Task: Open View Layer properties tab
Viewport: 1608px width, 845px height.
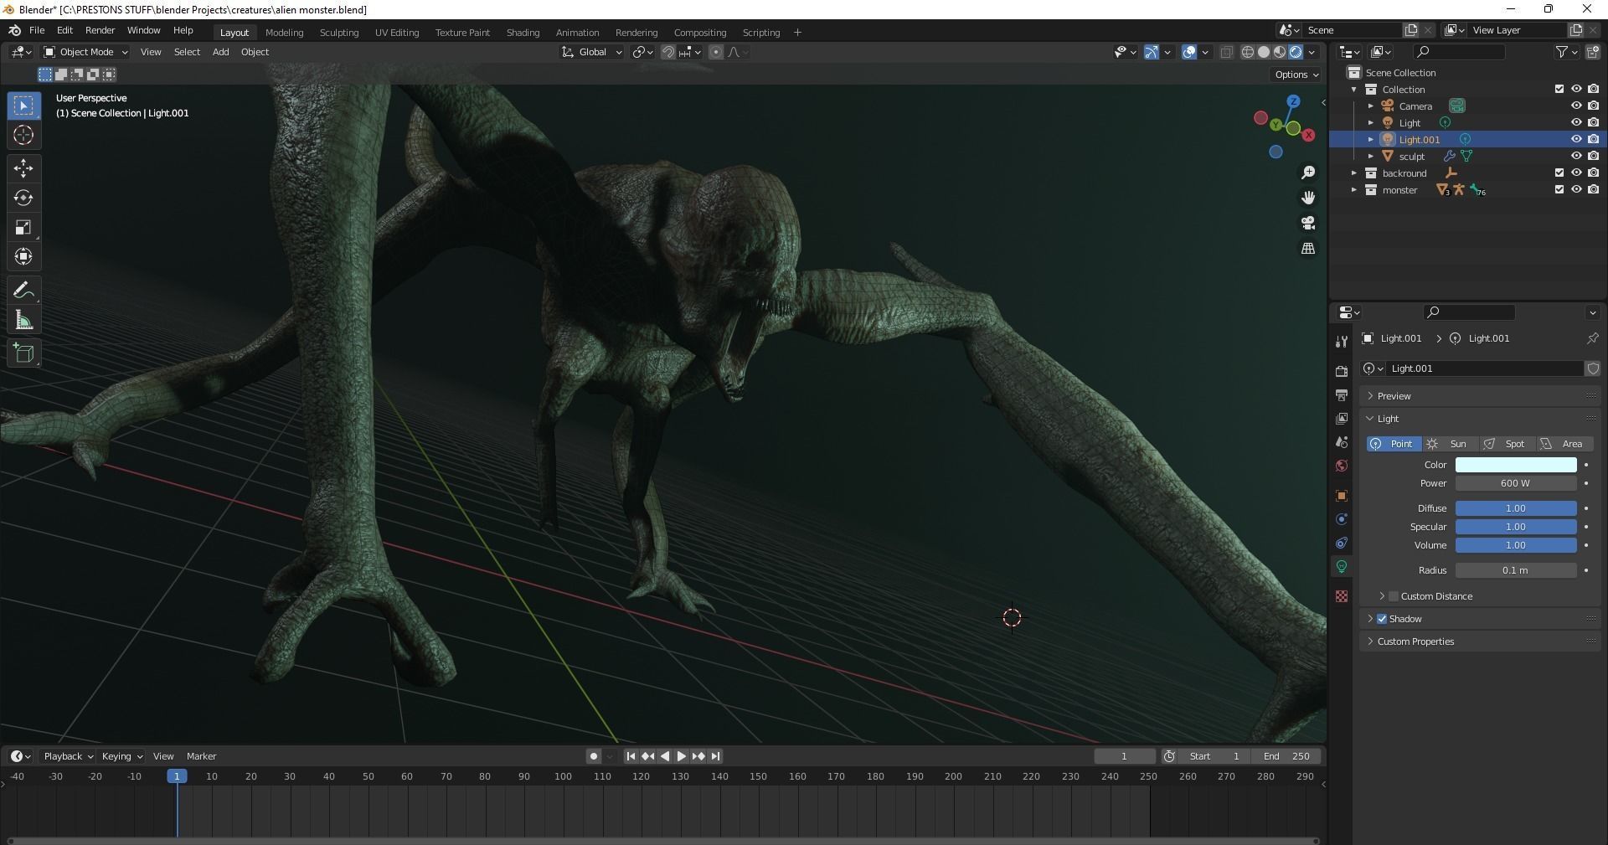Action: pyautogui.click(x=1342, y=418)
